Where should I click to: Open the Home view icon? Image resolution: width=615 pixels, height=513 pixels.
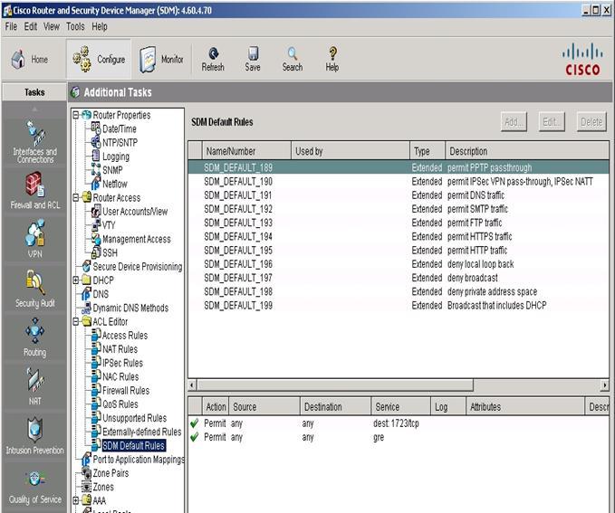(18, 60)
